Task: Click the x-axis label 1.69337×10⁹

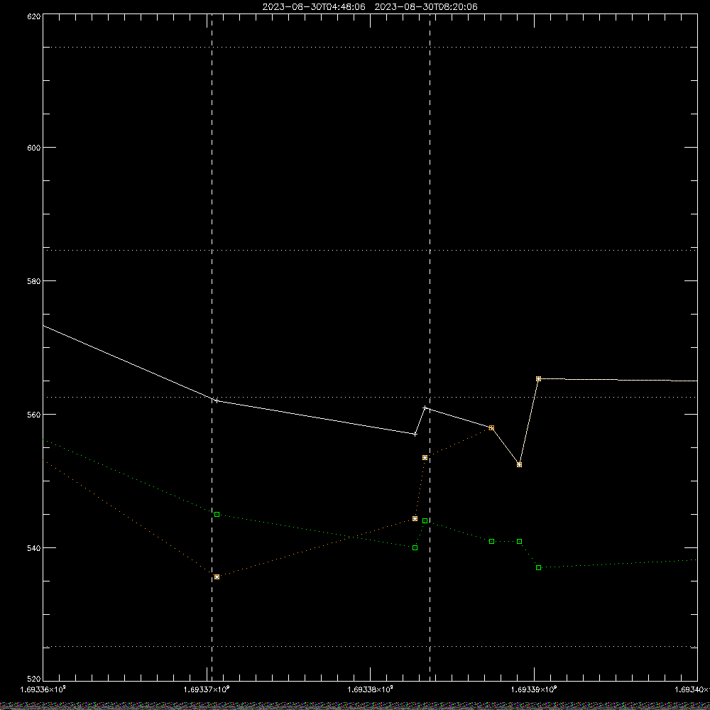Action: (x=207, y=689)
